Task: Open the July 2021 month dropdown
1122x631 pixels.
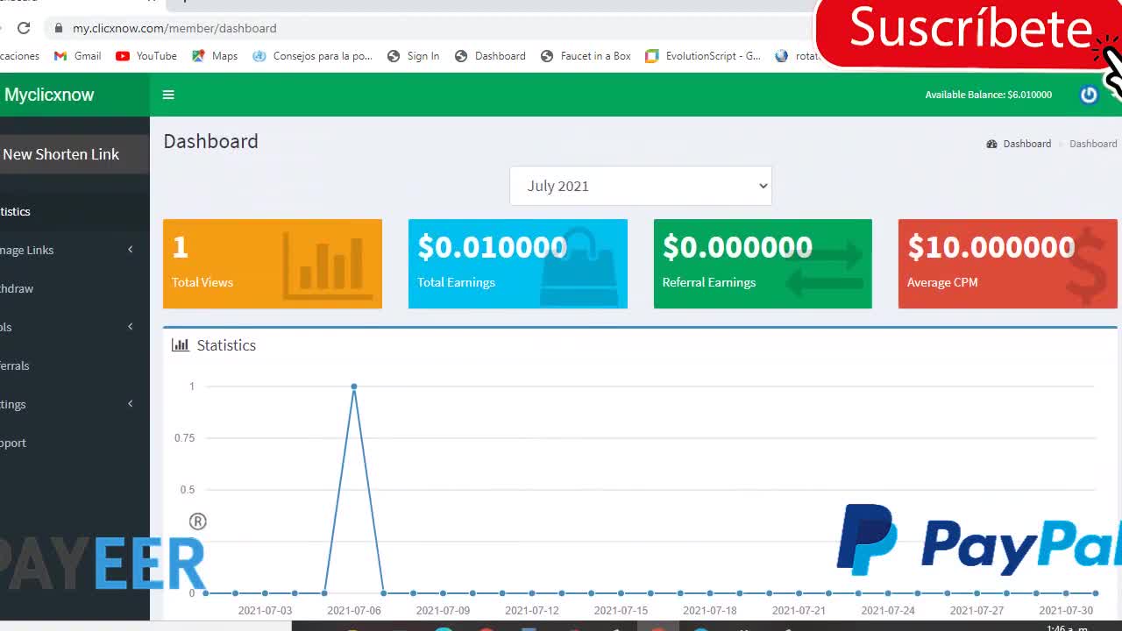Action: click(641, 186)
